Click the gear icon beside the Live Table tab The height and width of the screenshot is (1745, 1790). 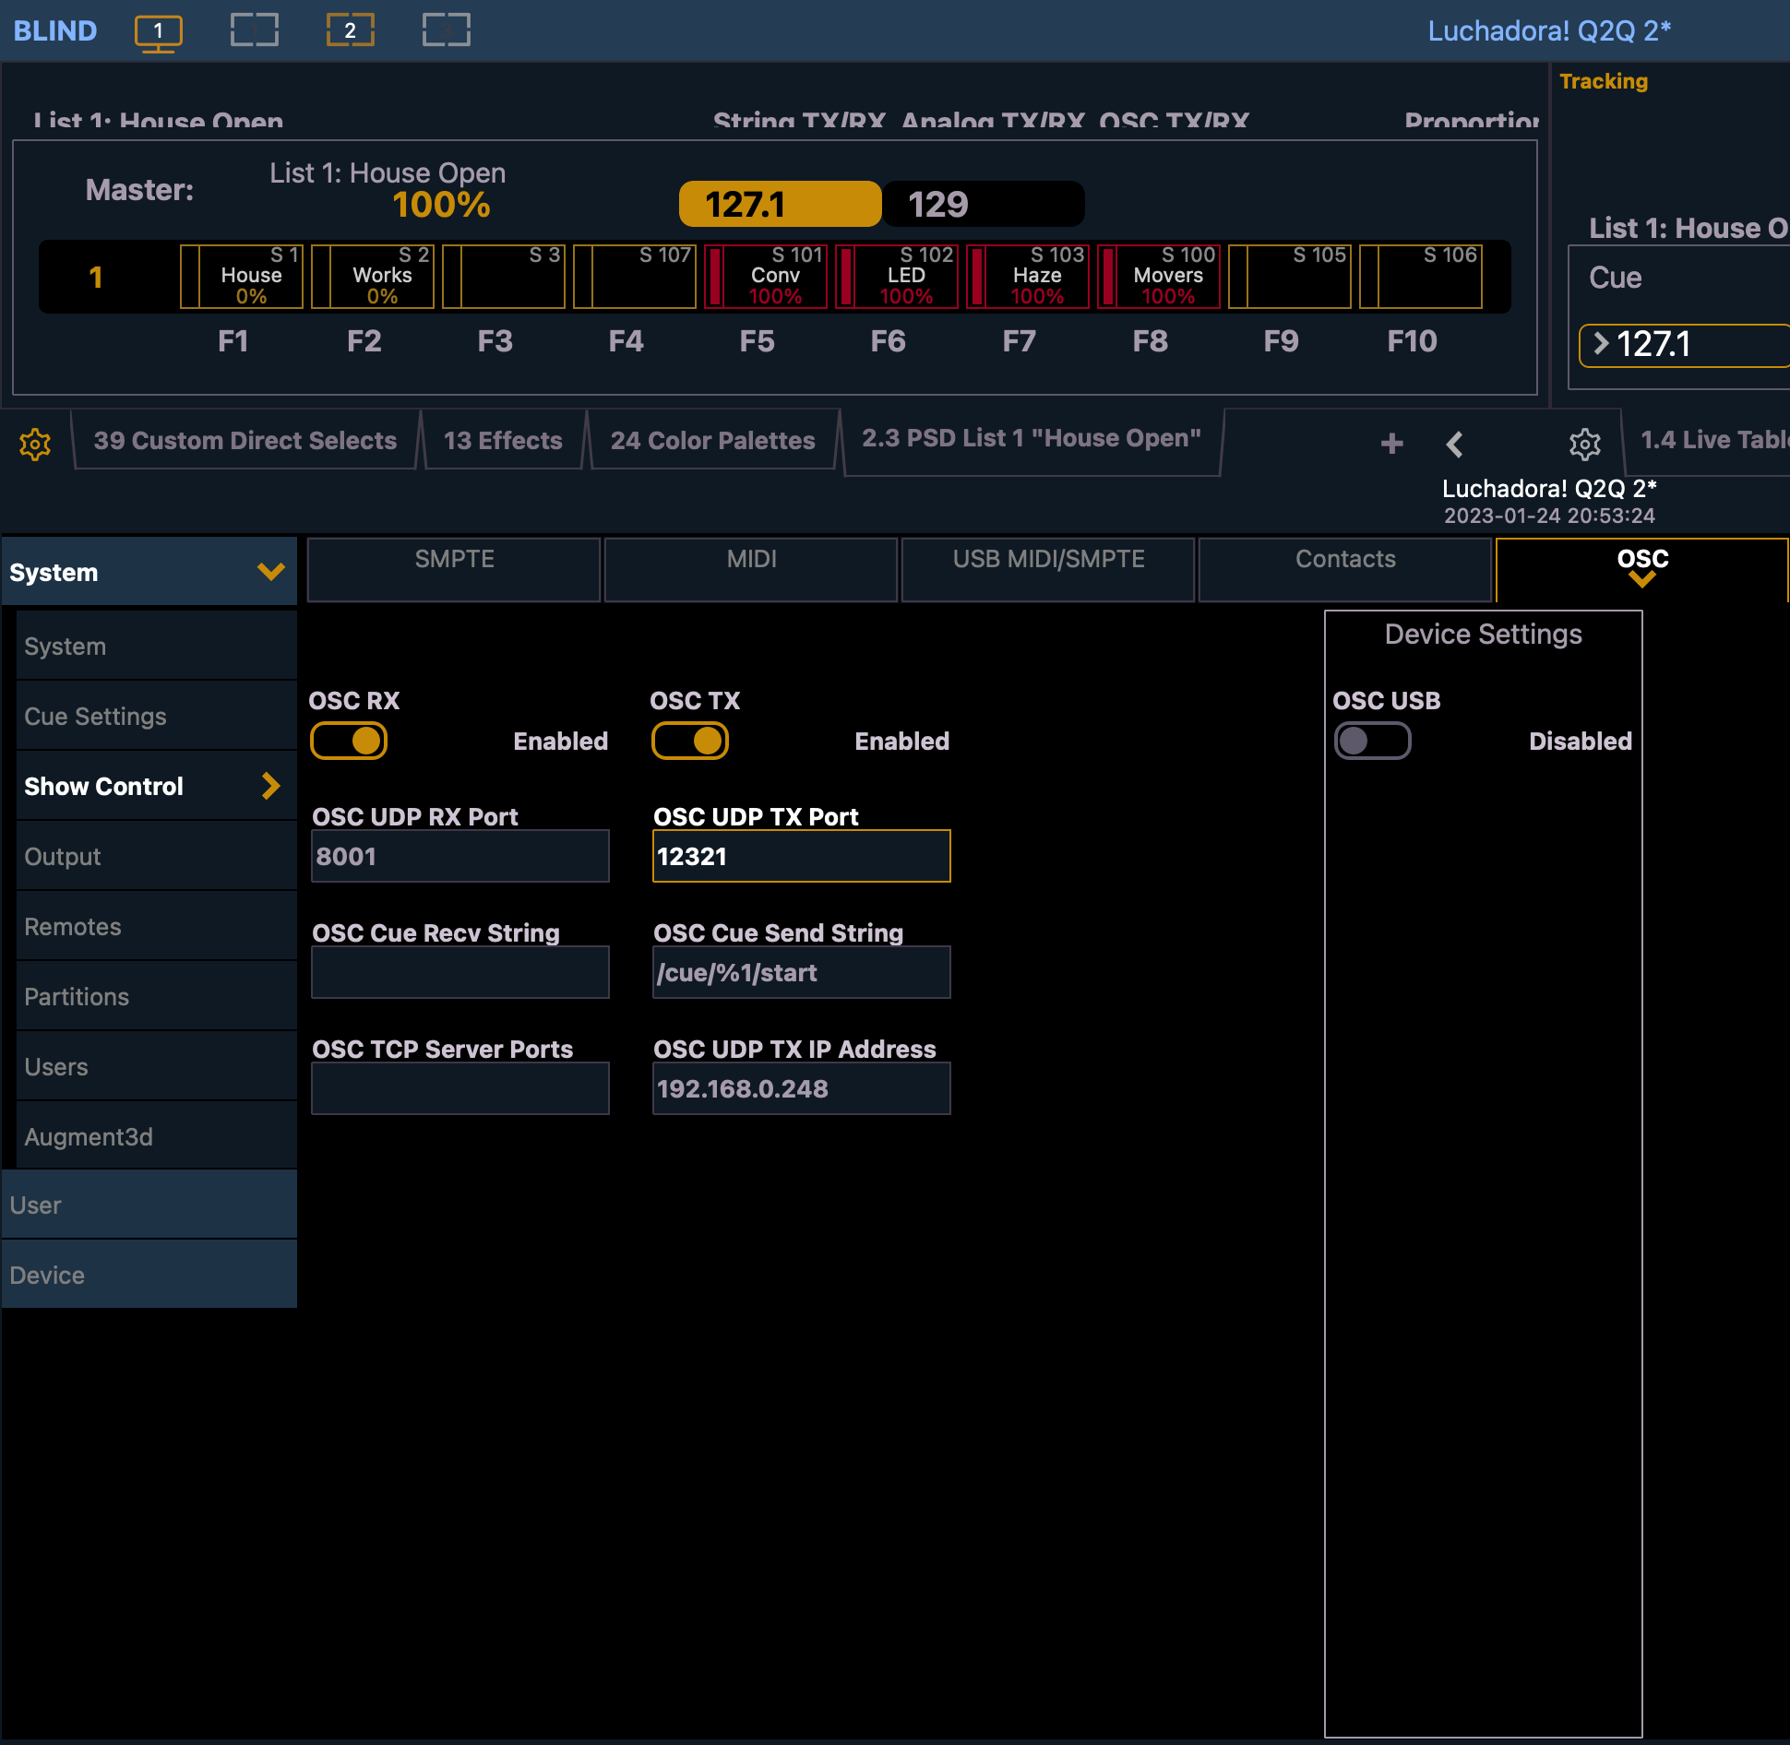[x=1585, y=444]
